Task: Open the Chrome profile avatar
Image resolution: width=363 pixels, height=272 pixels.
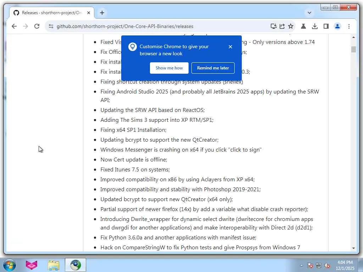Action: [337, 26]
